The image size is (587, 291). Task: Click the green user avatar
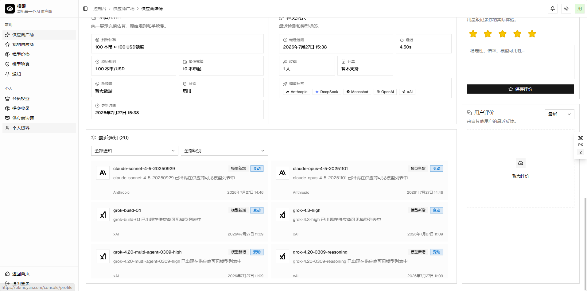[580, 9]
